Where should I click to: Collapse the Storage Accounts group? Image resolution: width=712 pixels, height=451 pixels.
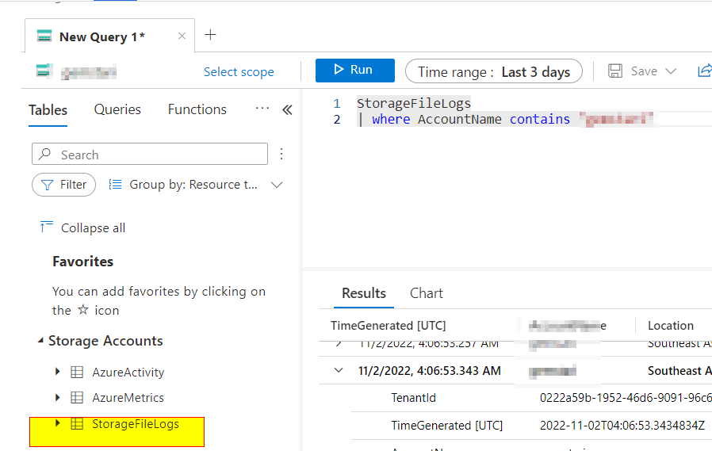(x=40, y=340)
